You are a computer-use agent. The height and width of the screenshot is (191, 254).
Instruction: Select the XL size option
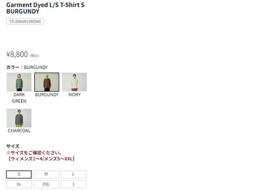pos(19,184)
